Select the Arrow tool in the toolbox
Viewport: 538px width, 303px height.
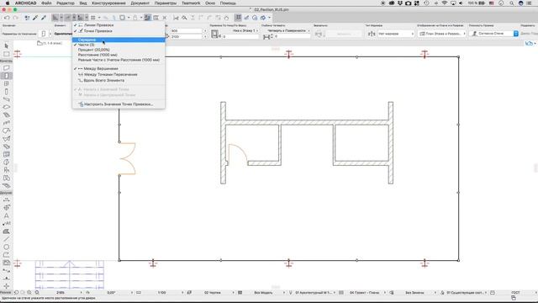tap(6, 45)
